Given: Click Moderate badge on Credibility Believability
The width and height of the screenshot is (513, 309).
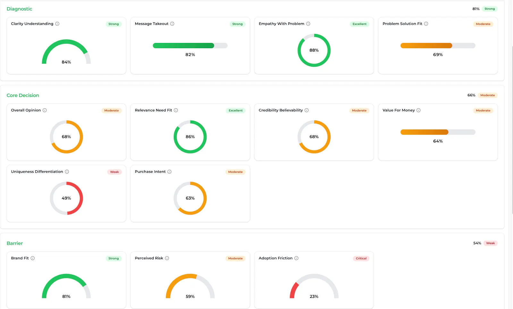Looking at the screenshot, I should click(359, 111).
